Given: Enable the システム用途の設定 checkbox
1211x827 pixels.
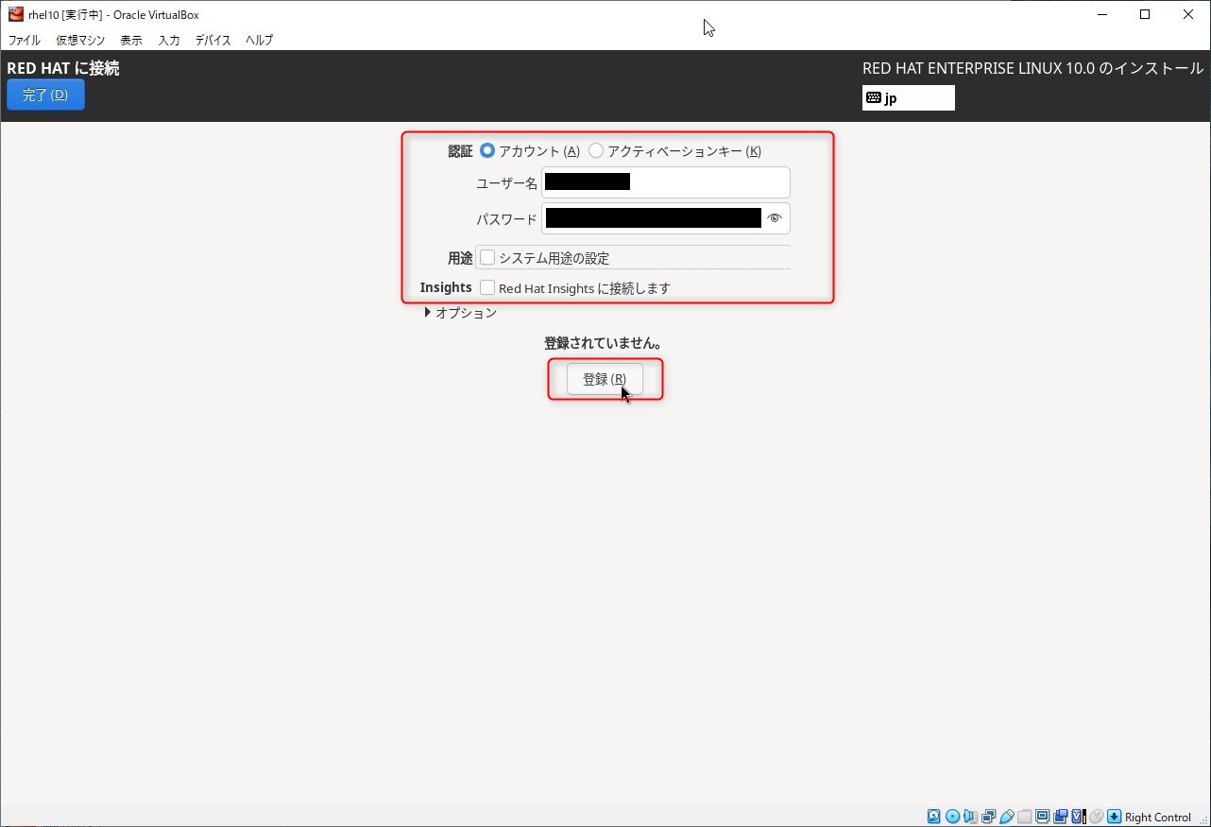Looking at the screenshot, I should click(487, 258).
